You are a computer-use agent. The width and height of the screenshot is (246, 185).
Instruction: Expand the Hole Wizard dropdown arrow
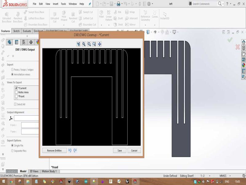(64, 25)
